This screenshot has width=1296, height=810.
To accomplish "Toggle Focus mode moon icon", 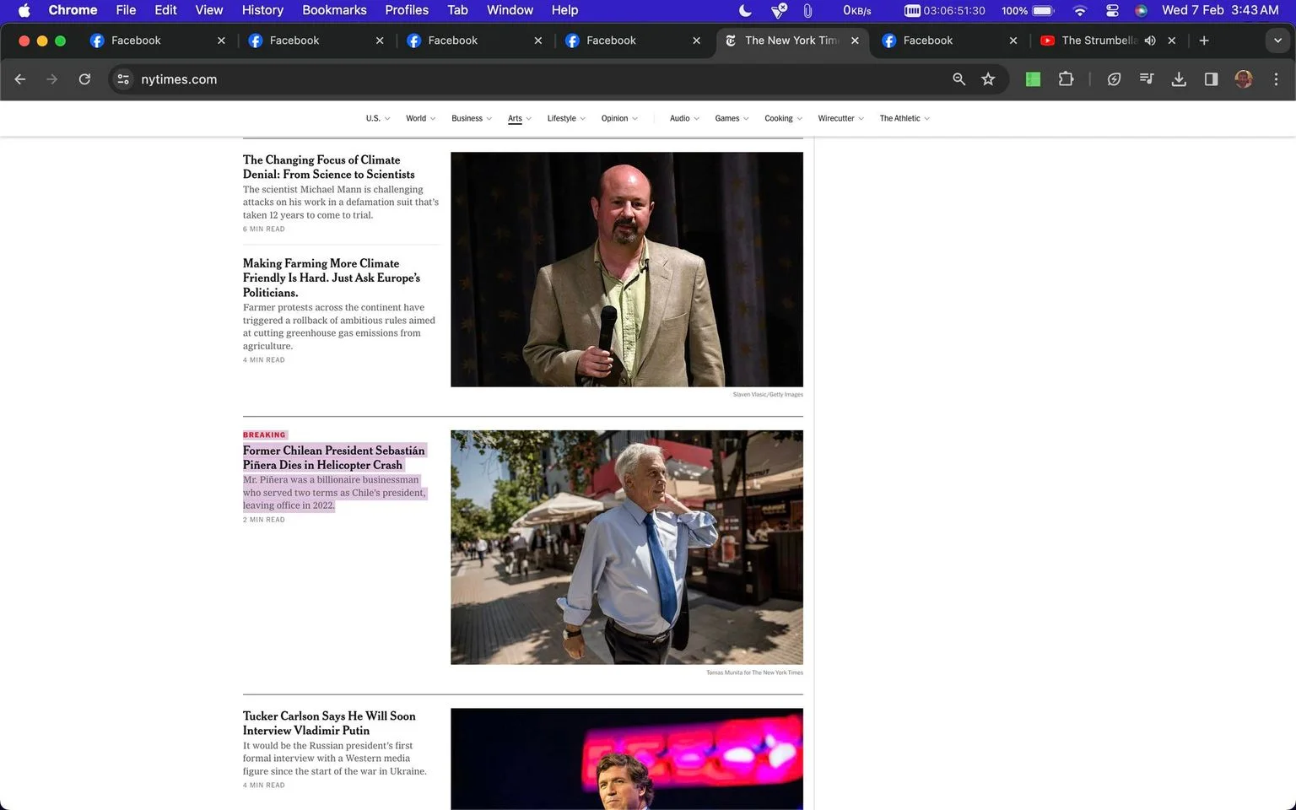I will tap(745, 10).
